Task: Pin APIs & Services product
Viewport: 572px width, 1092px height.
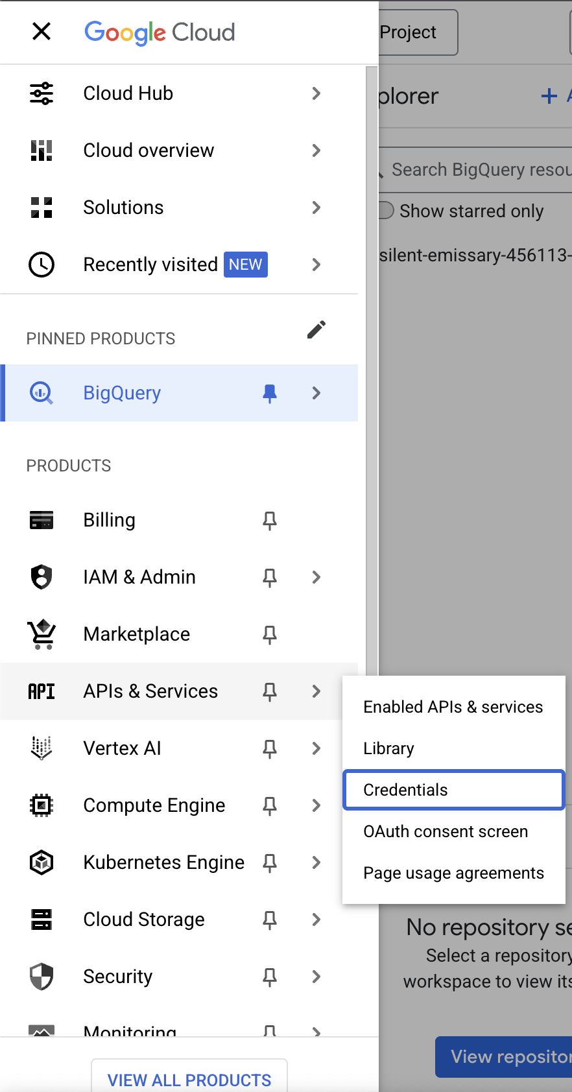Action: click(x=270, y=691)
